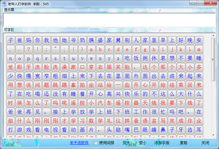Tap the letter q key
Screen dimensions: 219x149
[x=38, y=58]
